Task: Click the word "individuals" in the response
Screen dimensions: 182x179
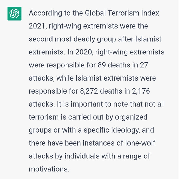Action: (x=82, y=156)
